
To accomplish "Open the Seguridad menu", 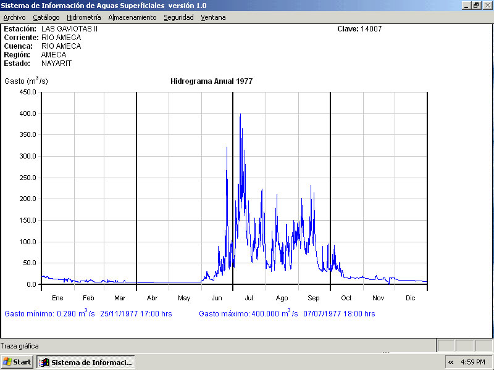I will [178, 17].
